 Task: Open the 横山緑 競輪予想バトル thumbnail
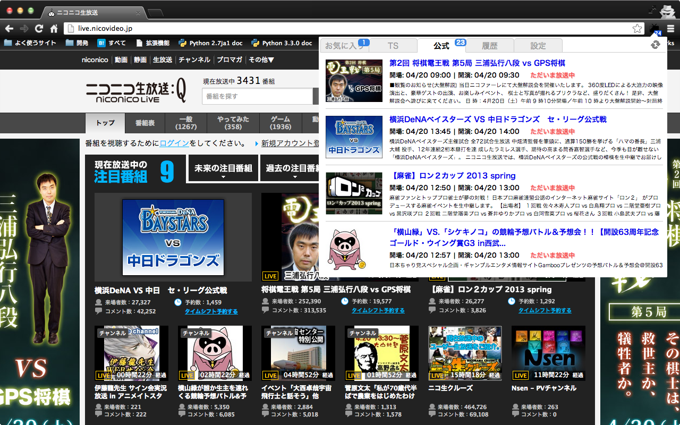pyautogui.click(x=215, y=353)
